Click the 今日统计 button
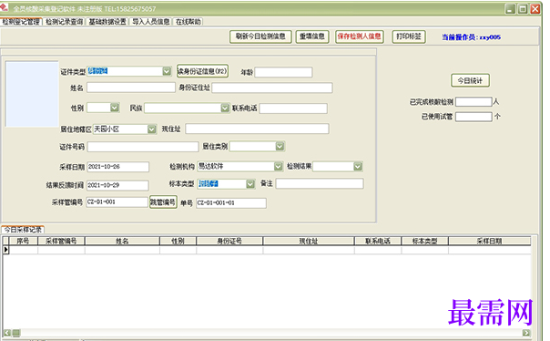This screenshot has height=341, width=550. click(x=470, y=81)
